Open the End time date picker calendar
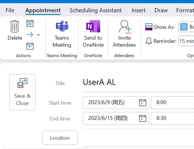The height and width of the screenshot is (149, 194). [x=143, y=118]
